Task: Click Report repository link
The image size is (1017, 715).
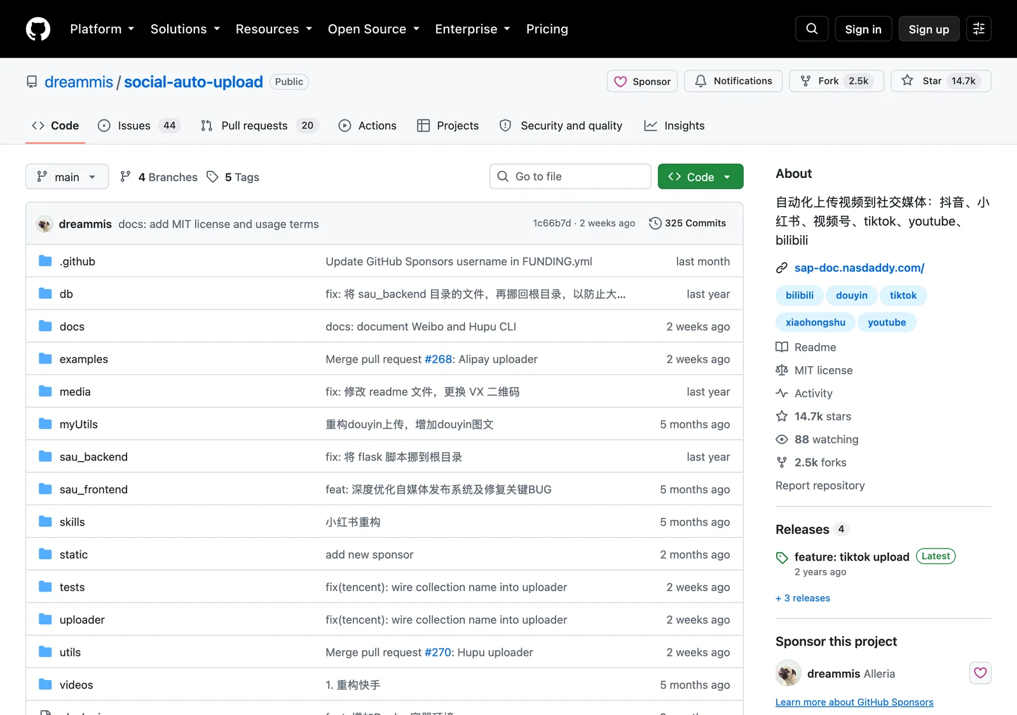Action: tap(820, 486)
